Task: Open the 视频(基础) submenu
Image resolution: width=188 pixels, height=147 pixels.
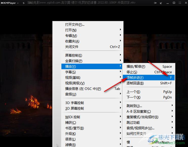Action: (92, 78)
